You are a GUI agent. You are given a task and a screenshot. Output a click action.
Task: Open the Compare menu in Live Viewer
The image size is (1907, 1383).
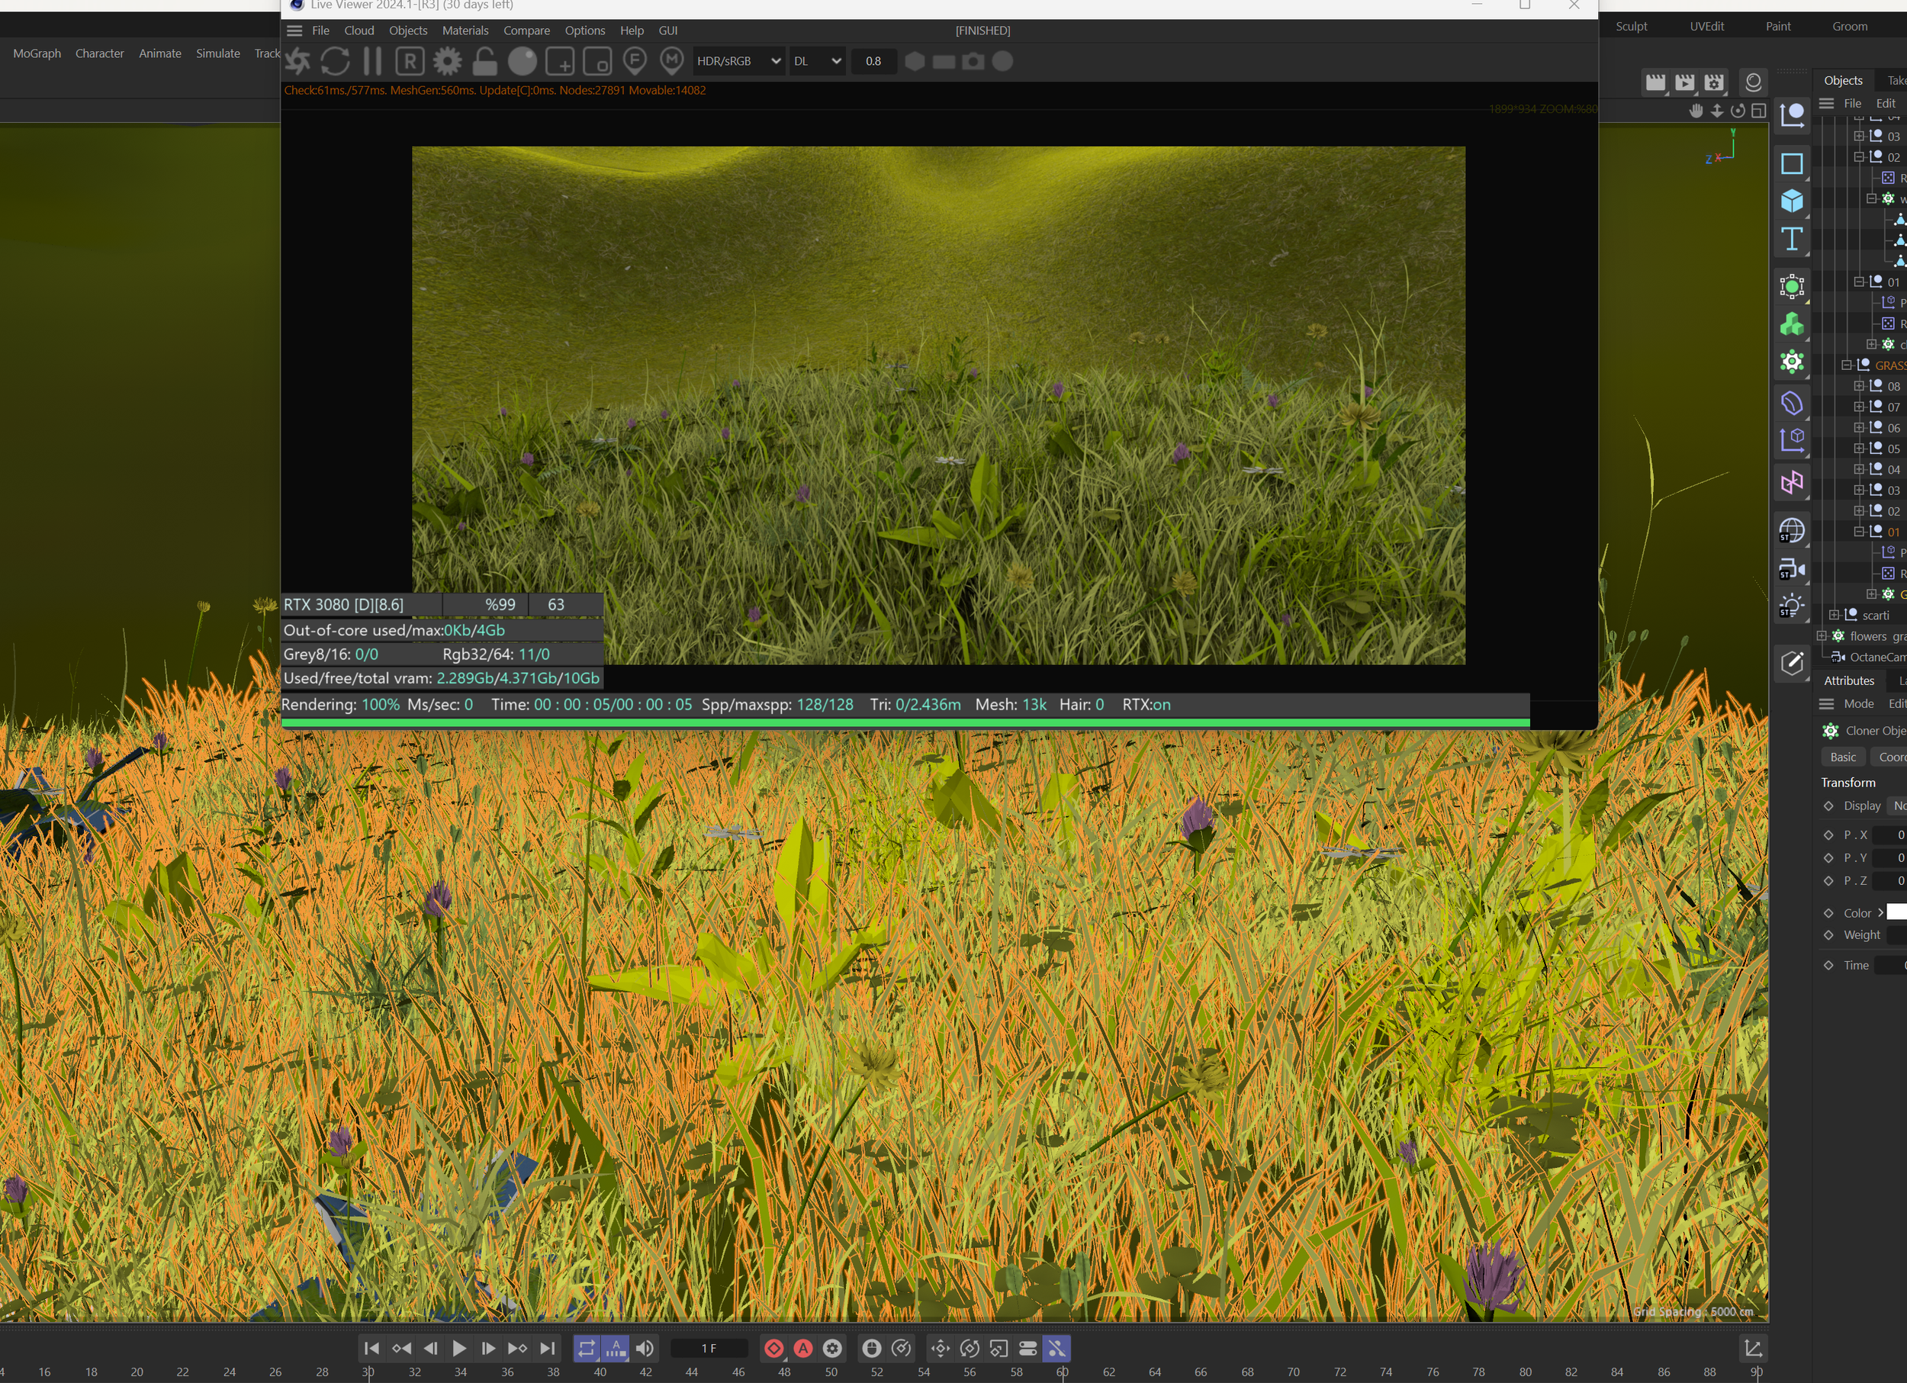(x=526, y=31)
